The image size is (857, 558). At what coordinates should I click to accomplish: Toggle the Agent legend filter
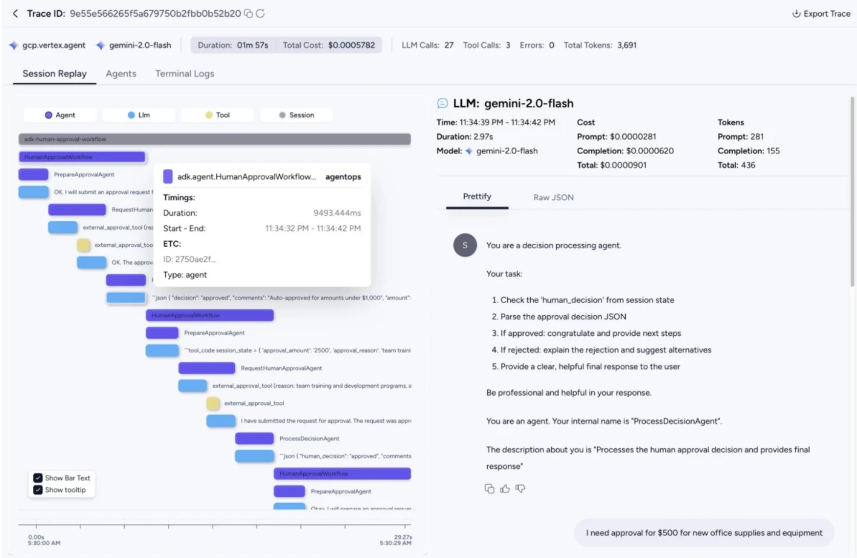(60, 115)
